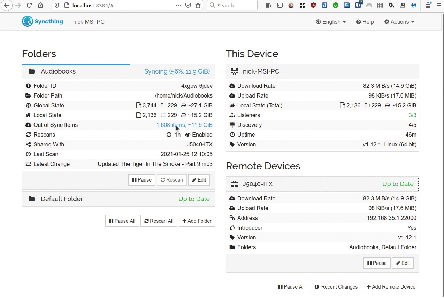The width and height of the screenshot is (444, 298).
Task: Click the Firefox Search box
Action: pyautogui.click(x=232, y=5)
